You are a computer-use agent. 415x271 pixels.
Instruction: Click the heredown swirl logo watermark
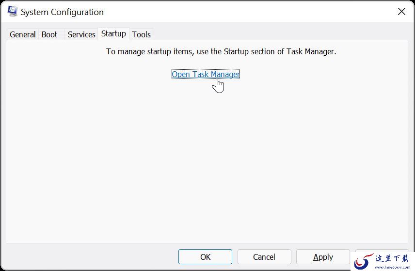point(363,261)
